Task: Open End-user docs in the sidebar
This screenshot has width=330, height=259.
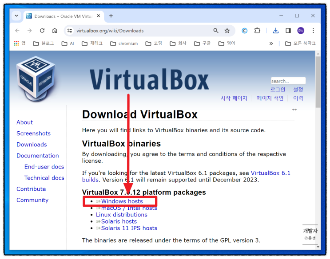Action: (44, 167)
